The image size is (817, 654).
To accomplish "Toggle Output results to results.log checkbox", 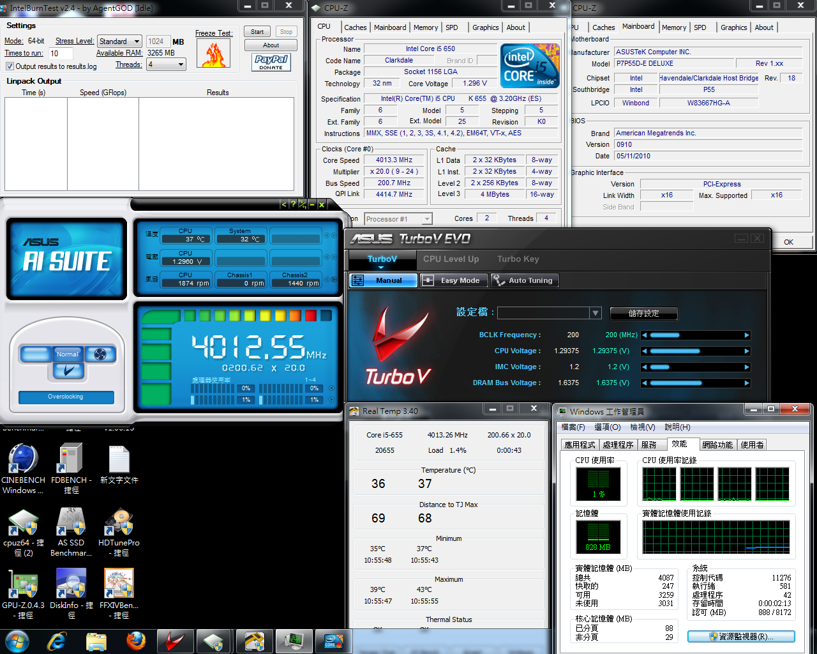I will coord(10,66).
